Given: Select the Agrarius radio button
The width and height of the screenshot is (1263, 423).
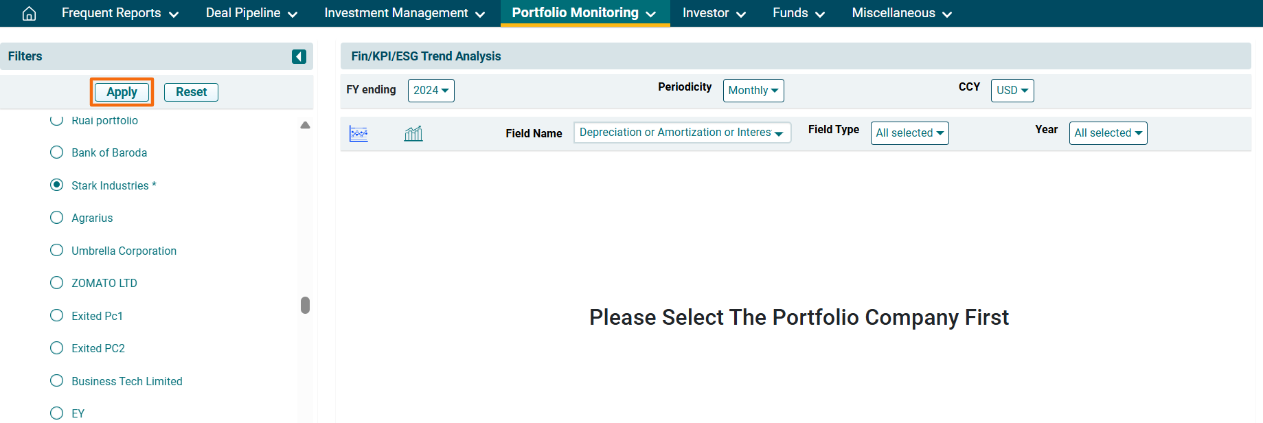Looking at the screenshot, I should click(x=57, y=218).
